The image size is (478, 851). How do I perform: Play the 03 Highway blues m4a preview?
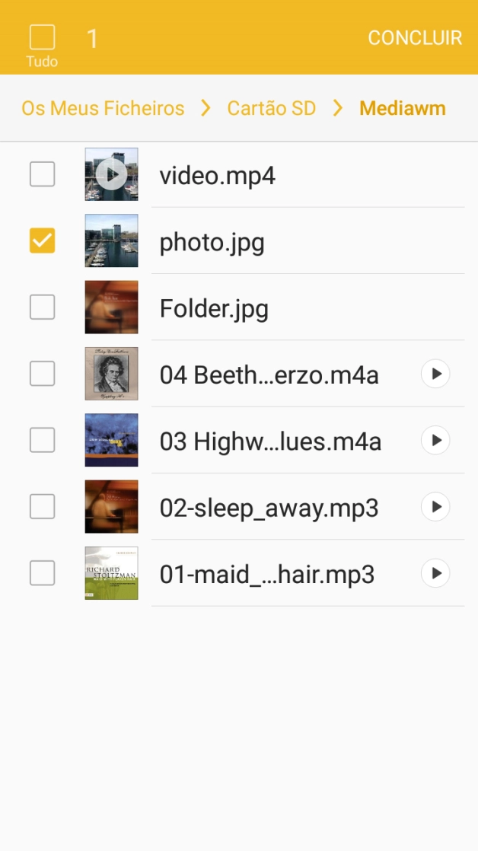pos(435,440)
